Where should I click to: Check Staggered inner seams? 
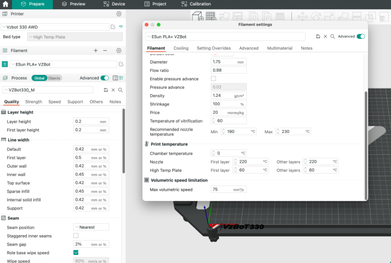(76, 236)
